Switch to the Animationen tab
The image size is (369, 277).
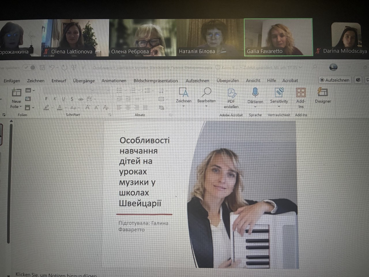pyautogui.click(x=114, y=81)
